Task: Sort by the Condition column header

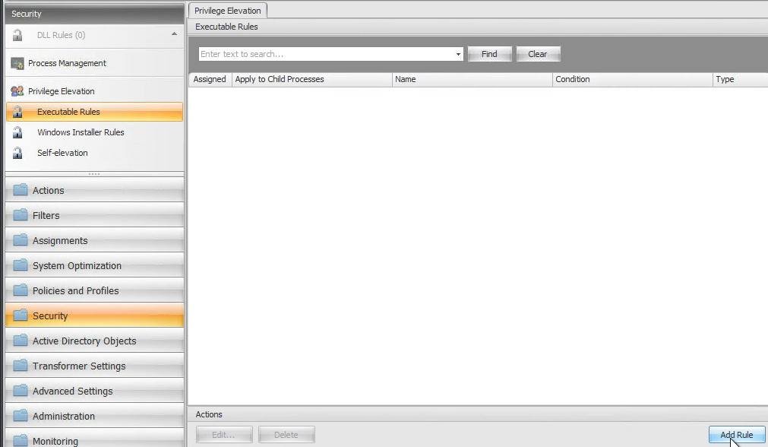Action: [632, 79]
